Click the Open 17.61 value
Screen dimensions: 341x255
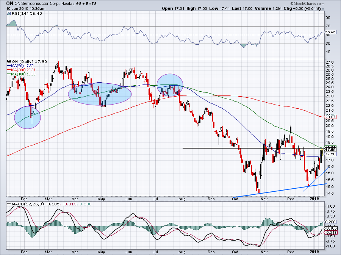[173, 8]
